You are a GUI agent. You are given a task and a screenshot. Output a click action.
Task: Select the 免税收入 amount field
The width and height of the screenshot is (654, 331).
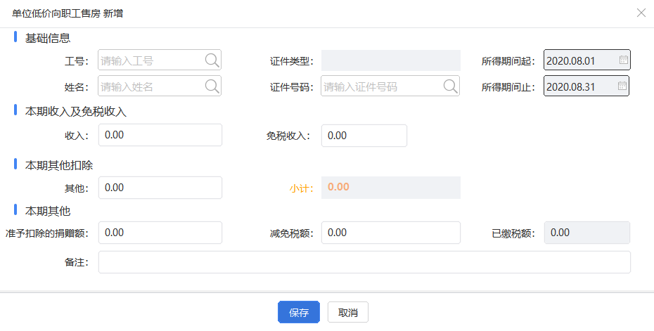coord(364,136)
